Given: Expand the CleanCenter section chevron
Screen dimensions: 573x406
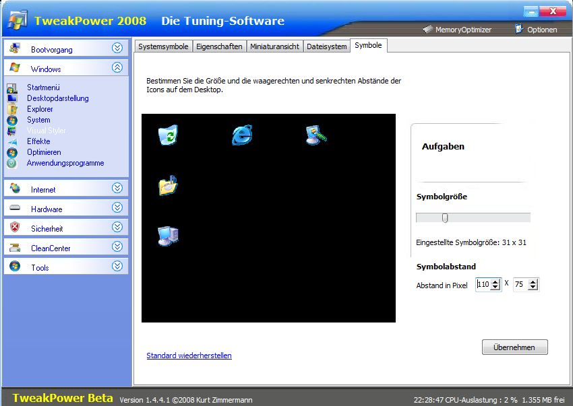Looking at the screenshot, I should (117, 246).
